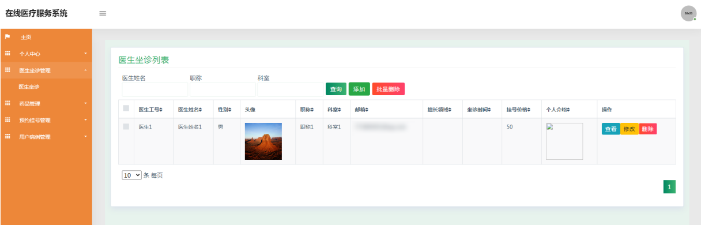Viewport: 701px width, 225px height.
Task: Click the 添加 add button
Action: pyautogui.click(x=359, y=89)
